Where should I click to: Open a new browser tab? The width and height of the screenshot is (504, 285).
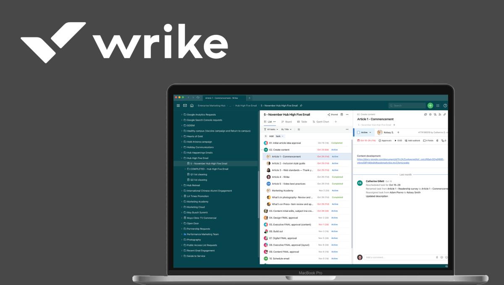coord(249,98)
